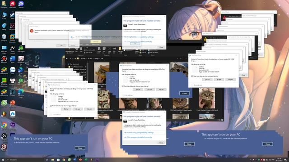Open the cat-wearing-hat thumbnail in Explorer

(x=102, y=73)
